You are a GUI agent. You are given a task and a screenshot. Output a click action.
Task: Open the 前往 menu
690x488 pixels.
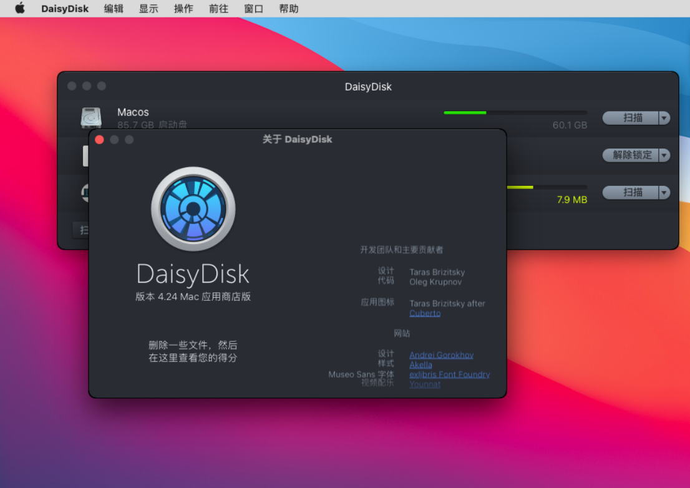pyautogui.click(x=219, y=9)
